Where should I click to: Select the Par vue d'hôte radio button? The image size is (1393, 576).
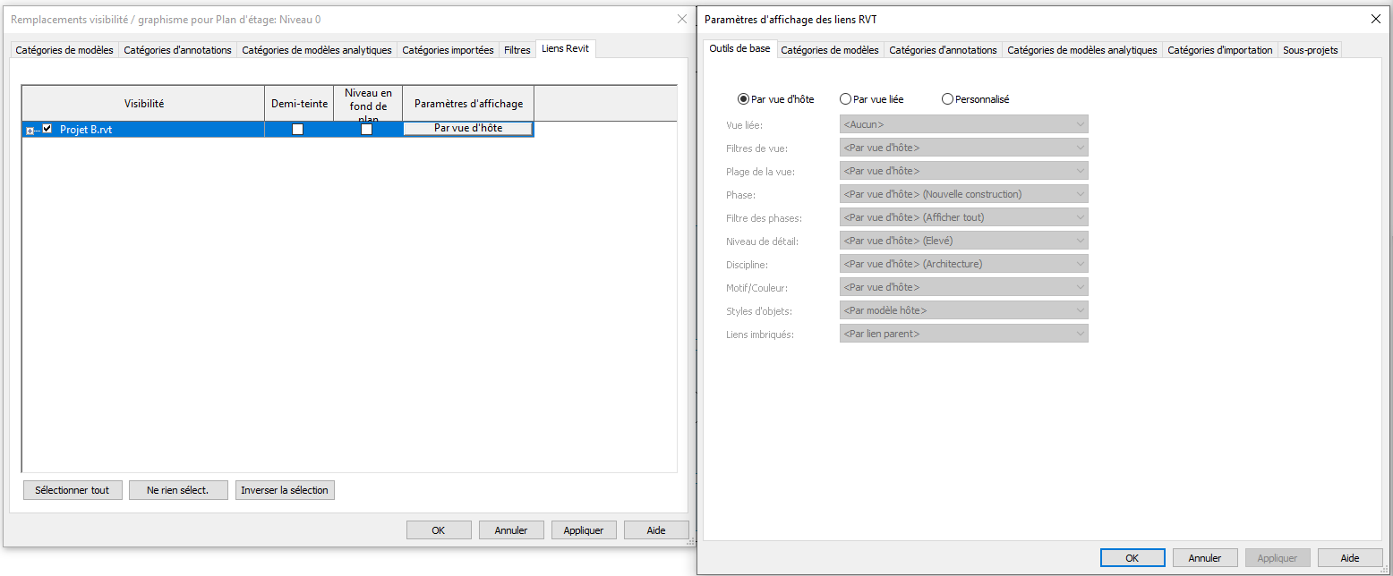(x=743, y=99)
